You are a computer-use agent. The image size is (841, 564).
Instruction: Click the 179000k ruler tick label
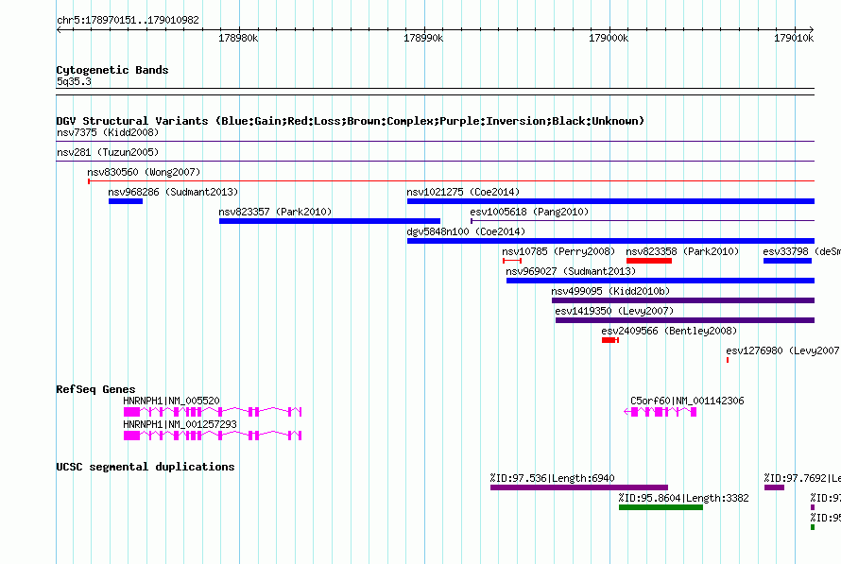609,38
